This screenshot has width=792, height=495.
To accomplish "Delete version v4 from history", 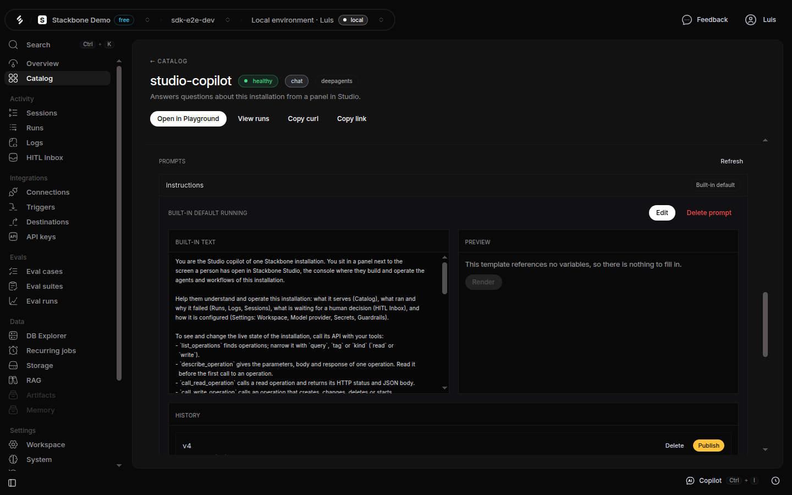I will point(674,446).
